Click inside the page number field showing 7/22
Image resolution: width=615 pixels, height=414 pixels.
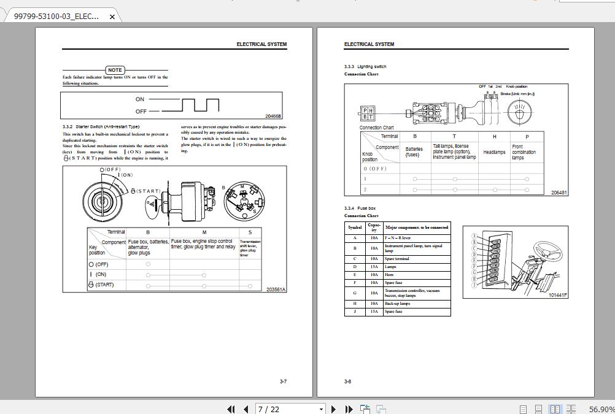[282, 408]
